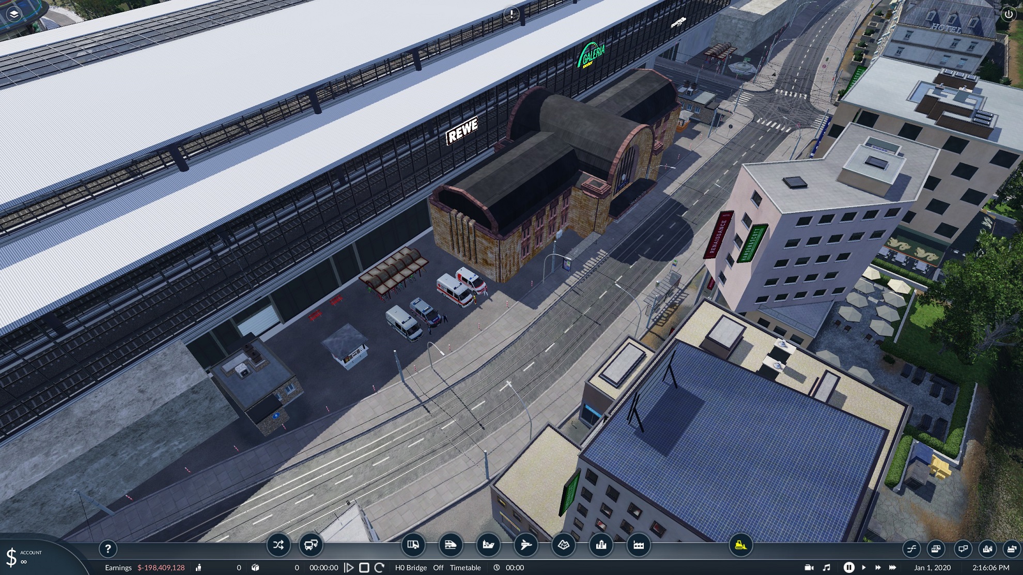
Task: Open the terrain landscaping tool
Action: 563,545
